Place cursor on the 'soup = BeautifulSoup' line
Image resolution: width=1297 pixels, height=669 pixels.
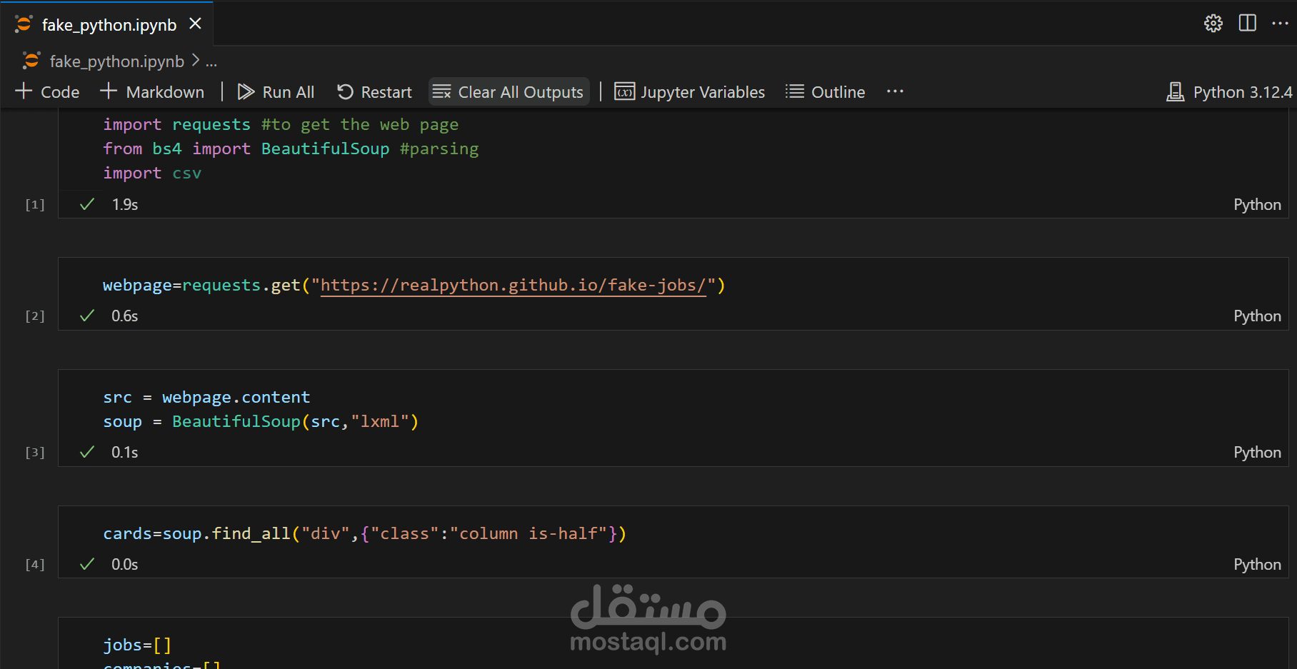261,422
